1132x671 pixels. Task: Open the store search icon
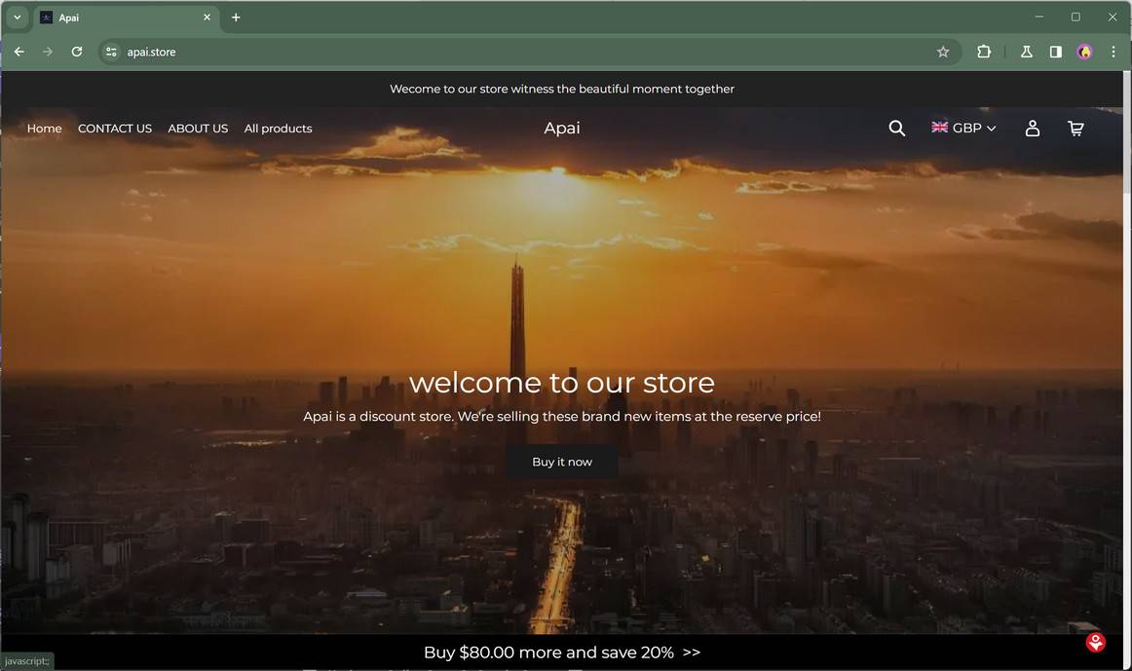click(x=896, y=129)
